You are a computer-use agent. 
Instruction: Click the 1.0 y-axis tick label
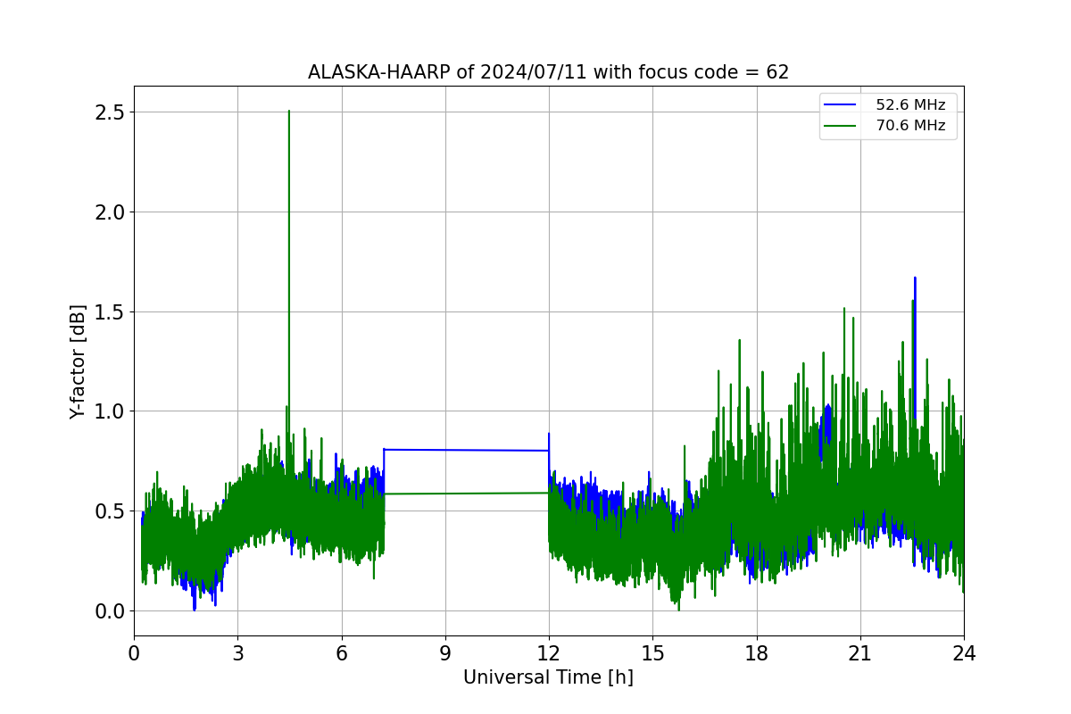tap(108, 411)
